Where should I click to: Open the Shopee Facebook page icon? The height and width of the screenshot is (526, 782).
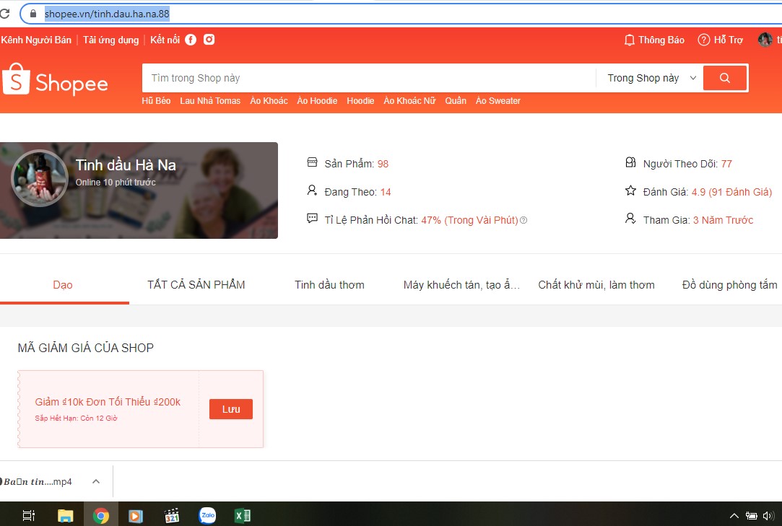coord(191,40)
